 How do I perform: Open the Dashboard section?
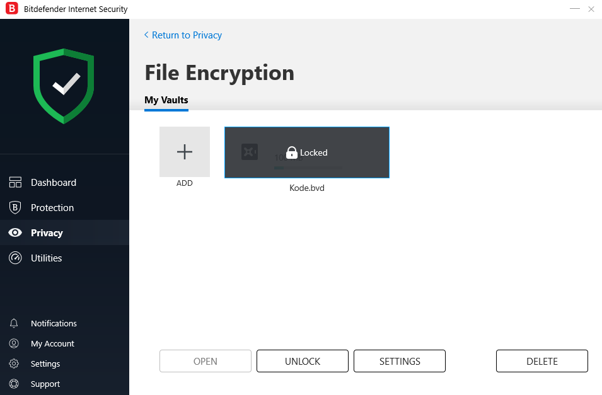point(54,182)
